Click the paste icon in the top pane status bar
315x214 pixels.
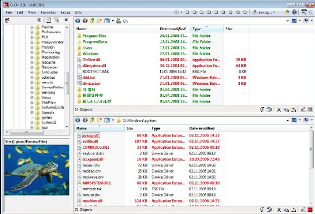pos(293,109)
